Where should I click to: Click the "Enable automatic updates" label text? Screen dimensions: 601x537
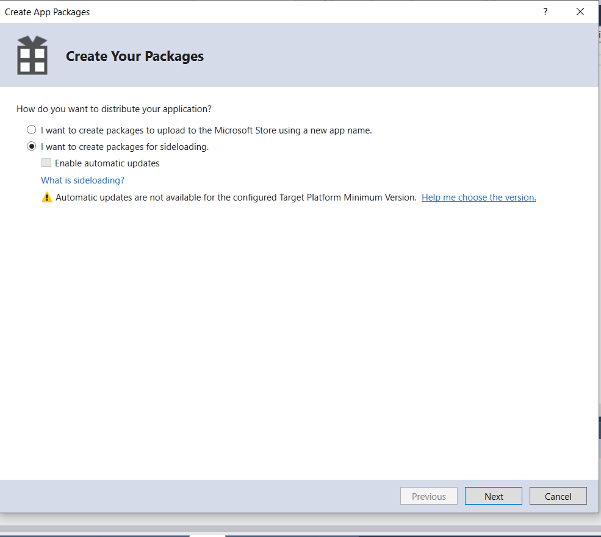tap(107, 163)
